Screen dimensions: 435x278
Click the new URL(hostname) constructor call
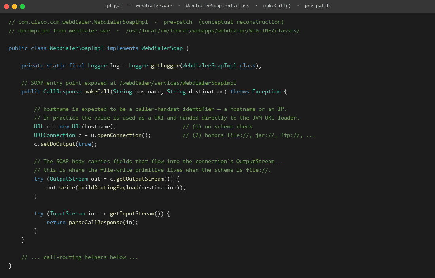(87, 127)
